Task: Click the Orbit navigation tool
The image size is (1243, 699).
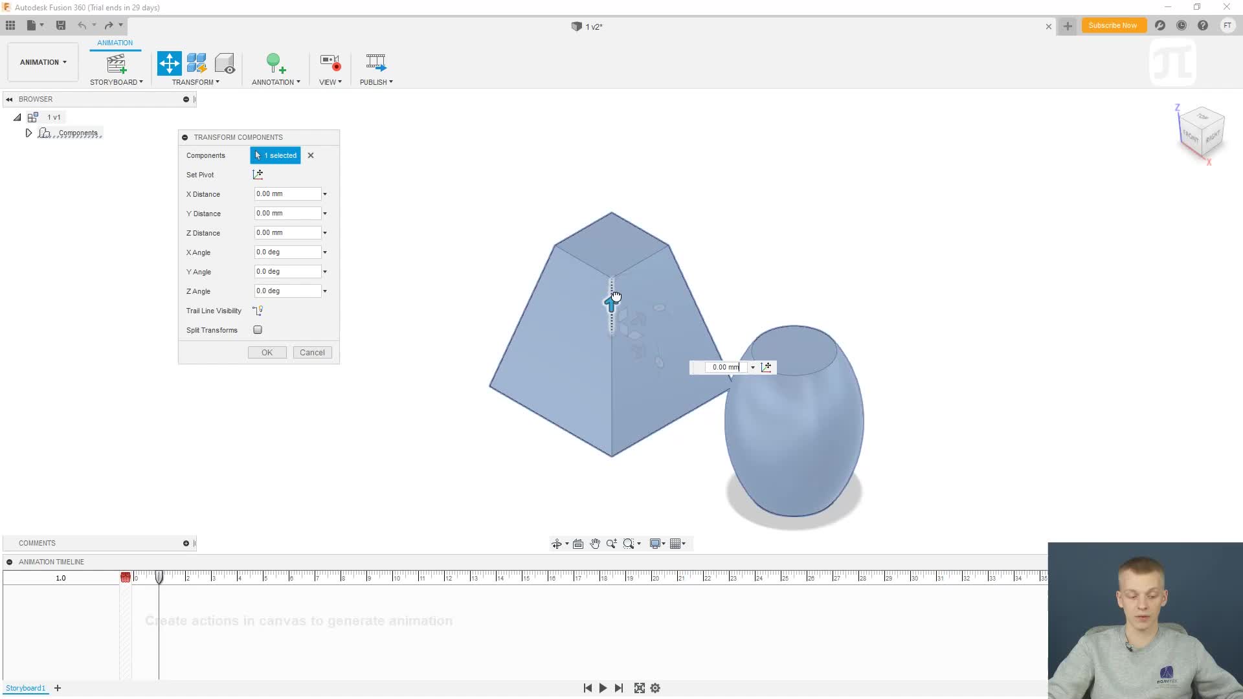Action: (557, 544)
